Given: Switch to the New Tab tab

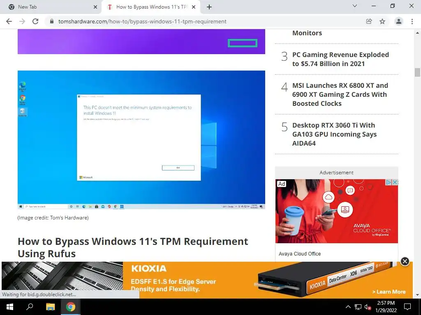Looking at the screenshot, I should click(51, 7).
